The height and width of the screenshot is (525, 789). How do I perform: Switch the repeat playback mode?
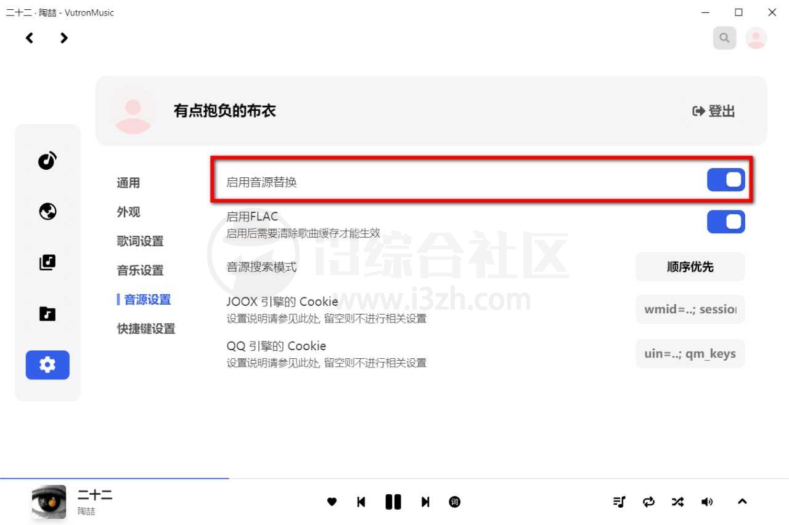click(x=648, y=502)
